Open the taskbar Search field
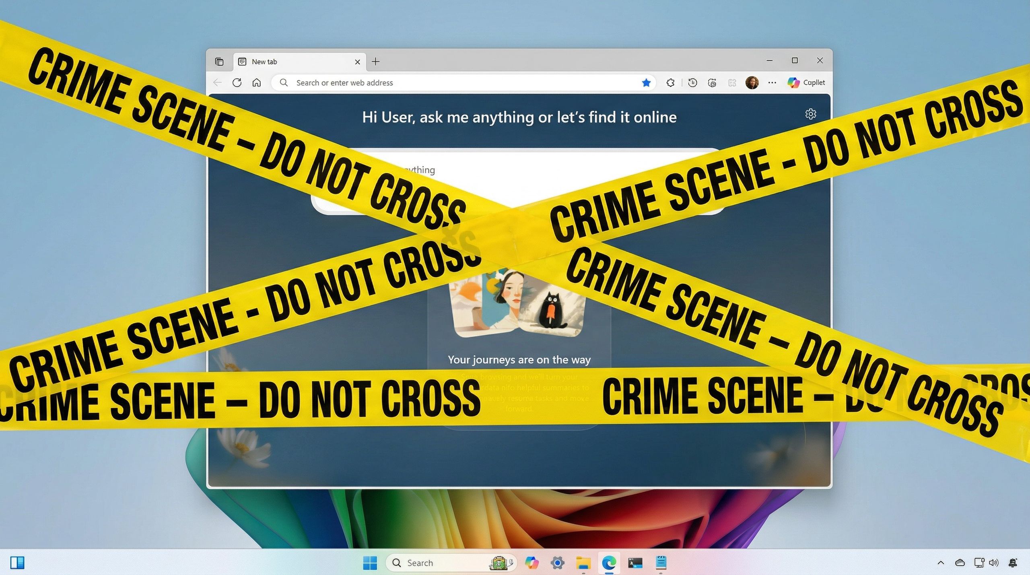1030x575 pixels. point(439,562)
